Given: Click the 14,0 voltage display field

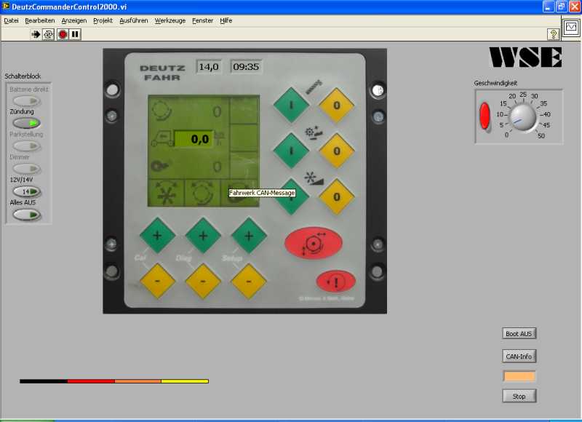Looking at the screenshot, I should pos(209,67).
